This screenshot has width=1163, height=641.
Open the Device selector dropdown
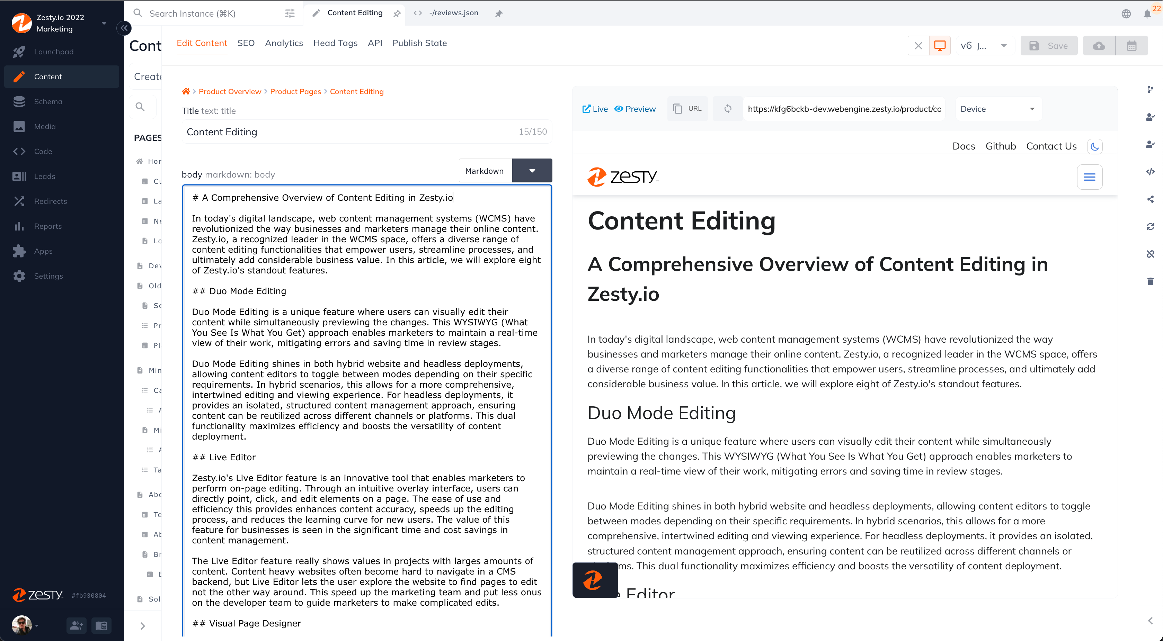click(998, 109)
